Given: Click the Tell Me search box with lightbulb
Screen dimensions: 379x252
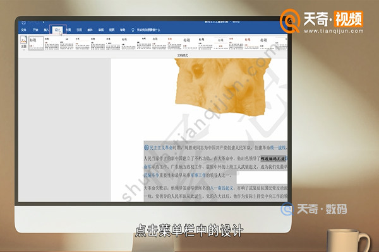Looking at the screenshot, I should coord(146,30).
